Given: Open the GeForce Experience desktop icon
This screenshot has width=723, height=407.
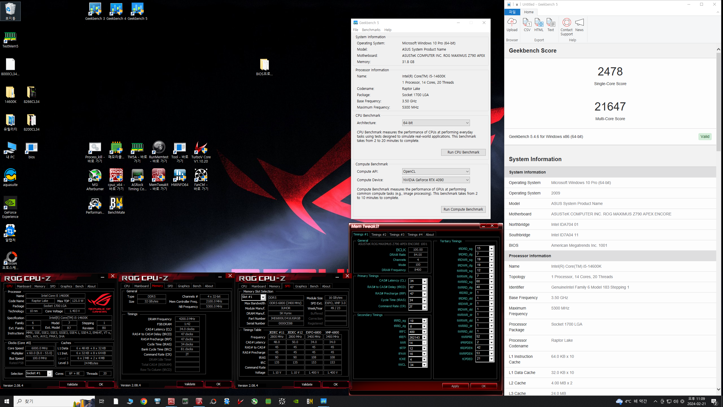Looking at the screenshot, I should point(10,207).
